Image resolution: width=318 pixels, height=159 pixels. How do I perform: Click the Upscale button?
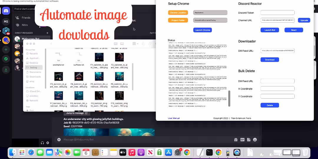click(x=304, y=20)
